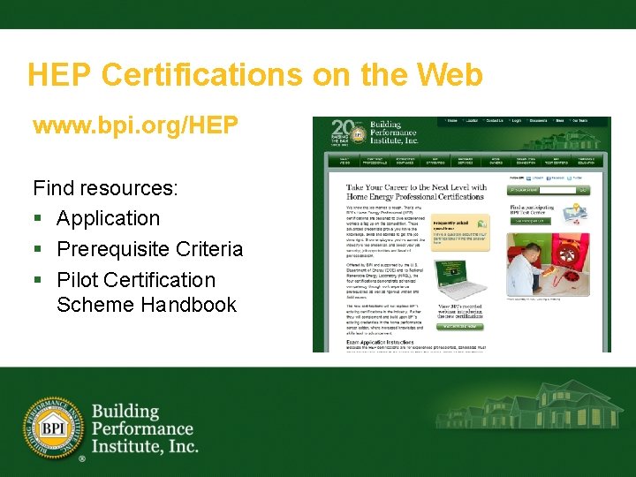Click the 'Application' bullet text

tap(109, 218)
